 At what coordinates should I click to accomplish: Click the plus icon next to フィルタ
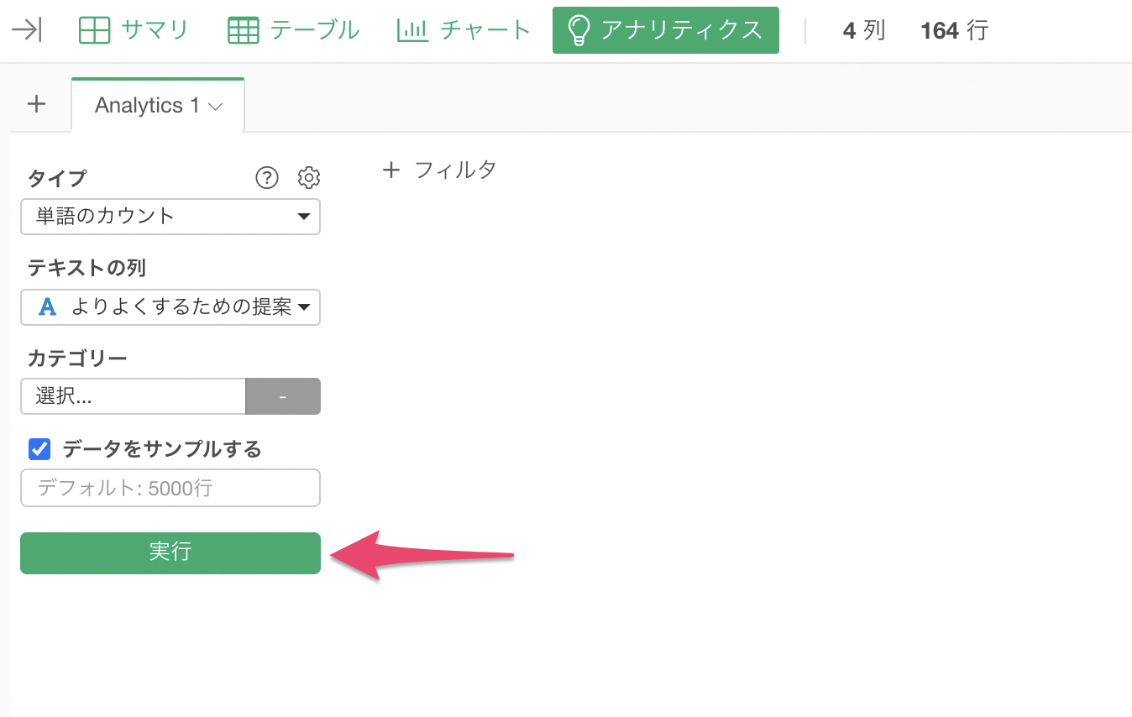point(390,170)
